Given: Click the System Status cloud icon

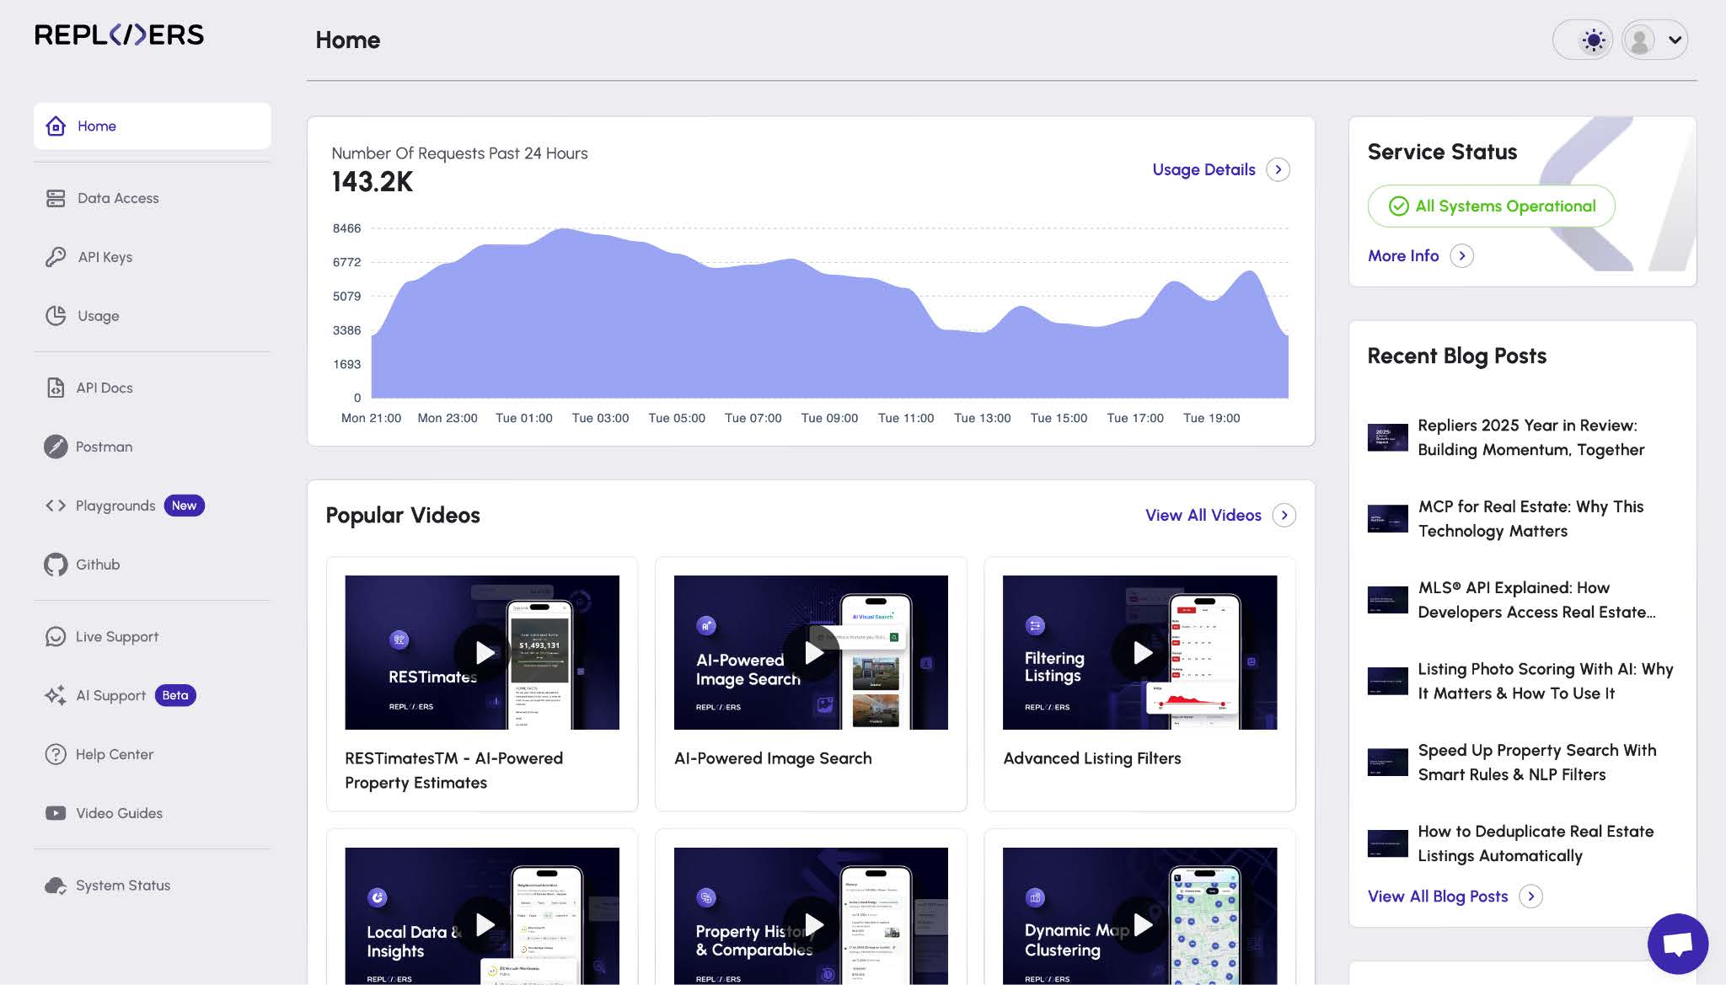Looking at the screenshot, I should (x=56, y=886).
